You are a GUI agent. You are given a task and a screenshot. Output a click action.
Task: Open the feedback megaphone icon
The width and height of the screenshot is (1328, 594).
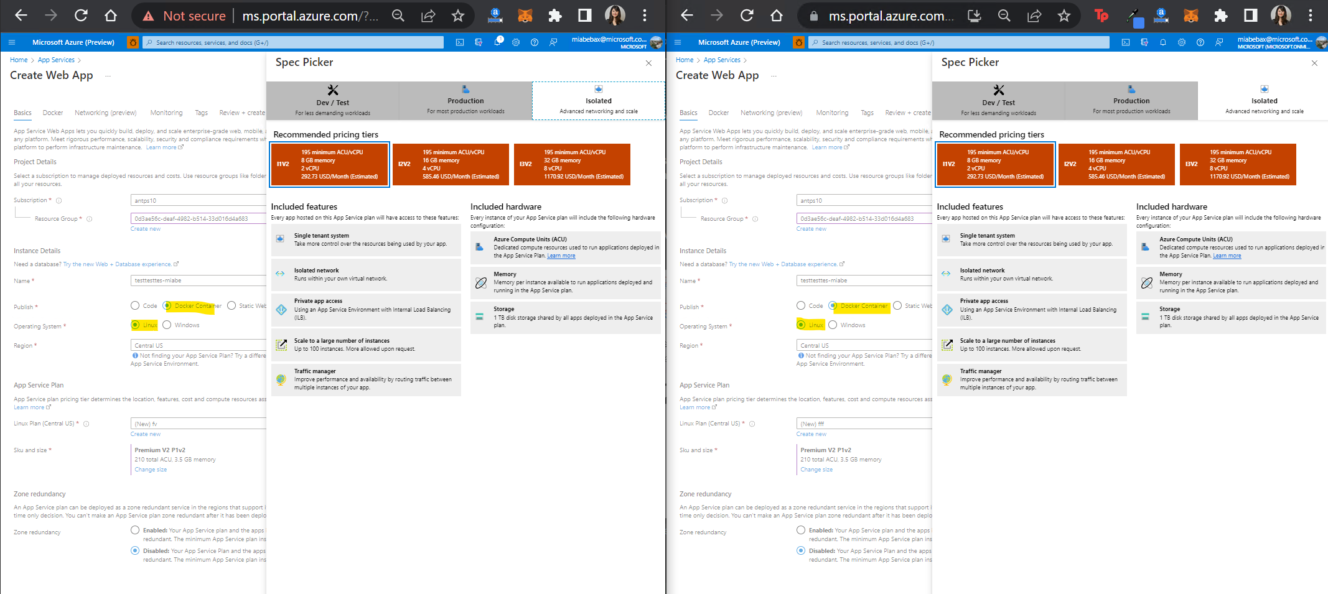pyautogui.click(x=553, y=42)
